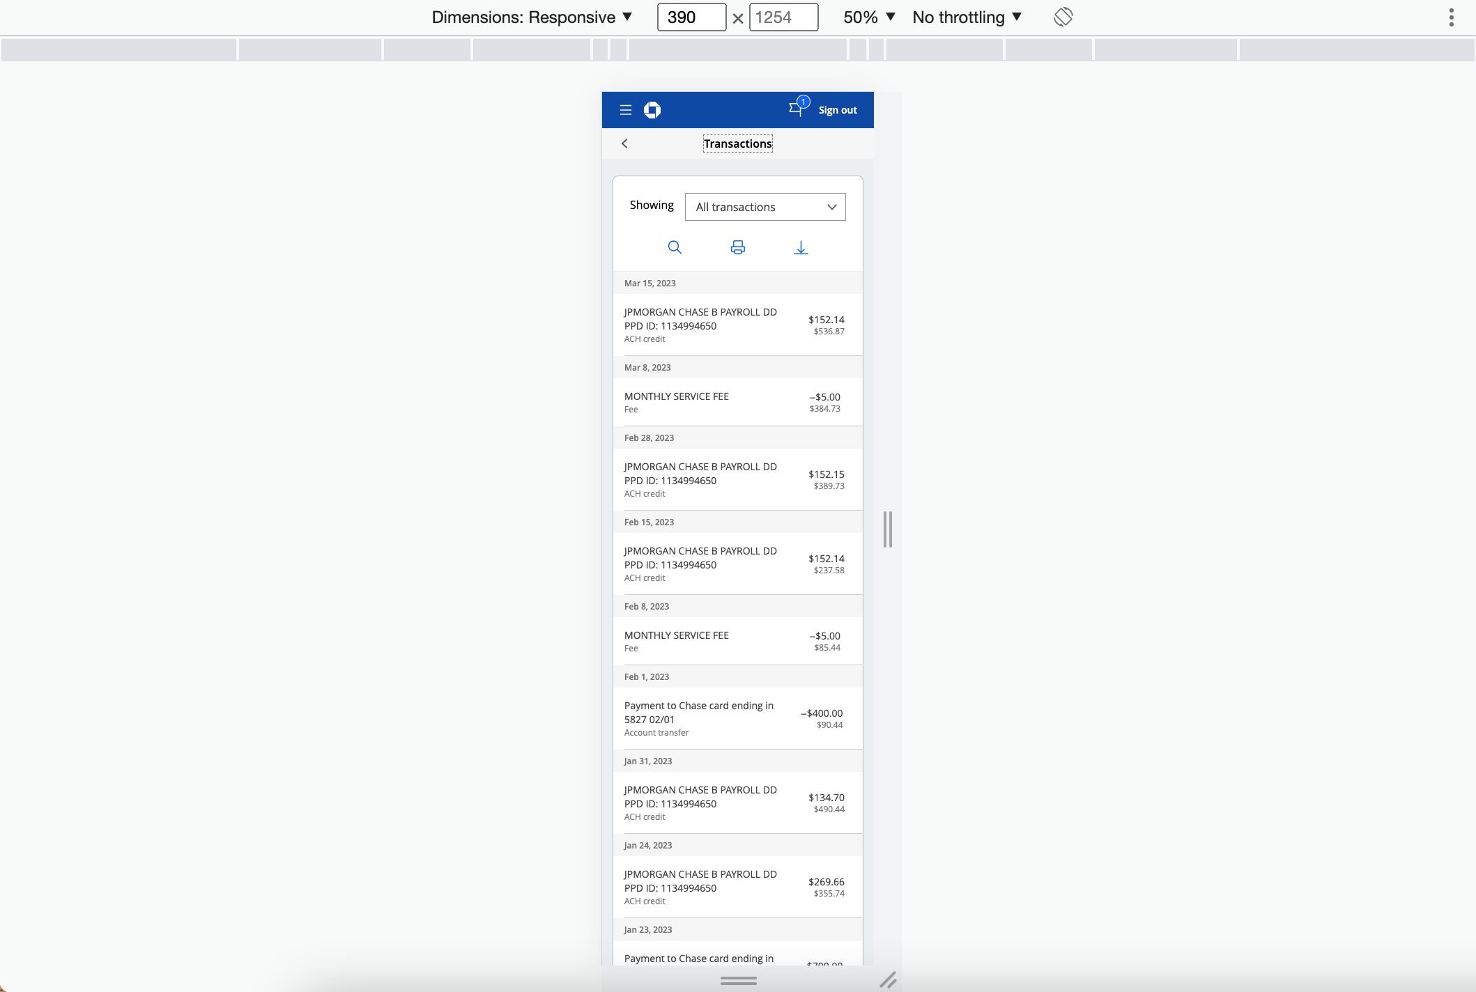Expand the 50% zoom dropdown
This screenshot has height=992, width=1476.
tap(868, 17)
